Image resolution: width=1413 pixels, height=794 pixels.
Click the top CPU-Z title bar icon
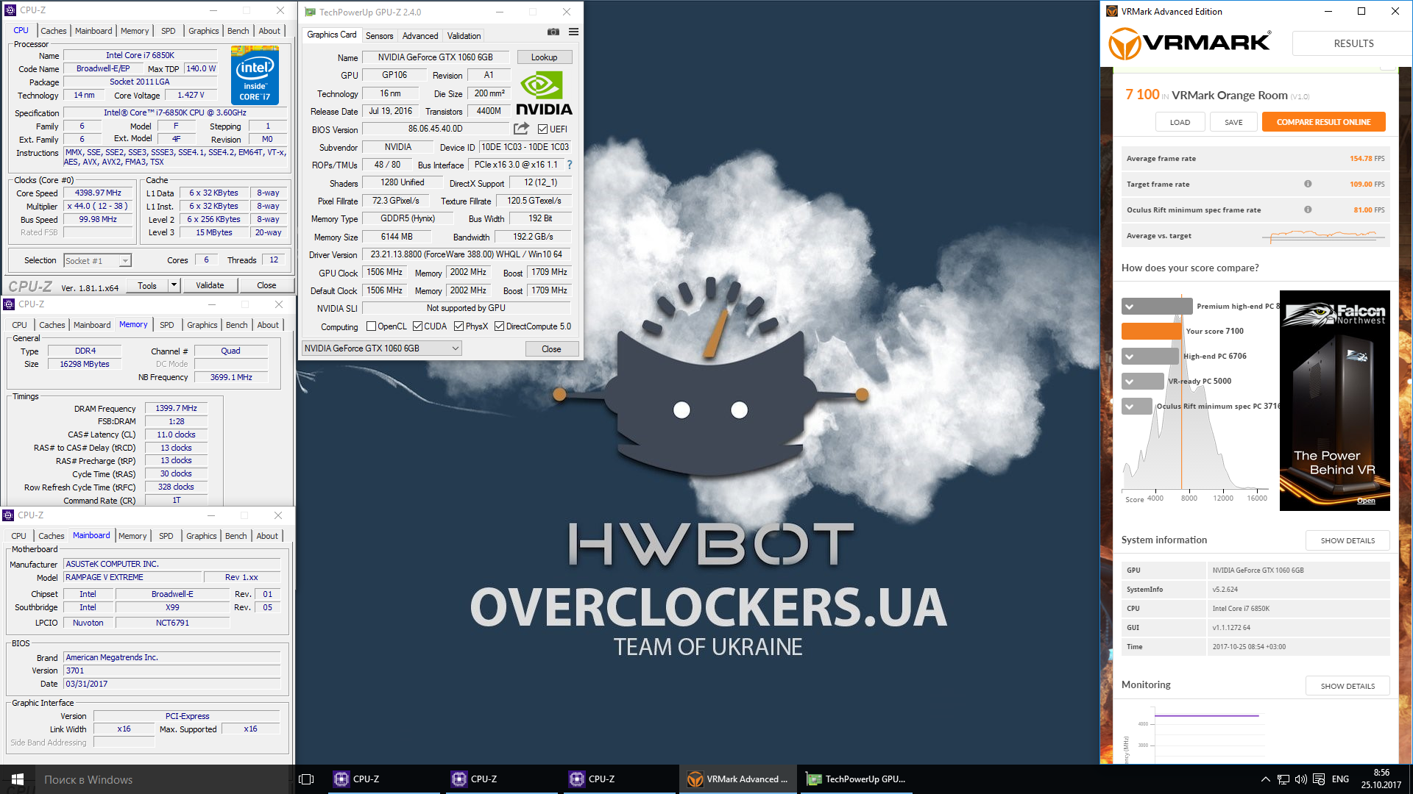click(10, 10)
